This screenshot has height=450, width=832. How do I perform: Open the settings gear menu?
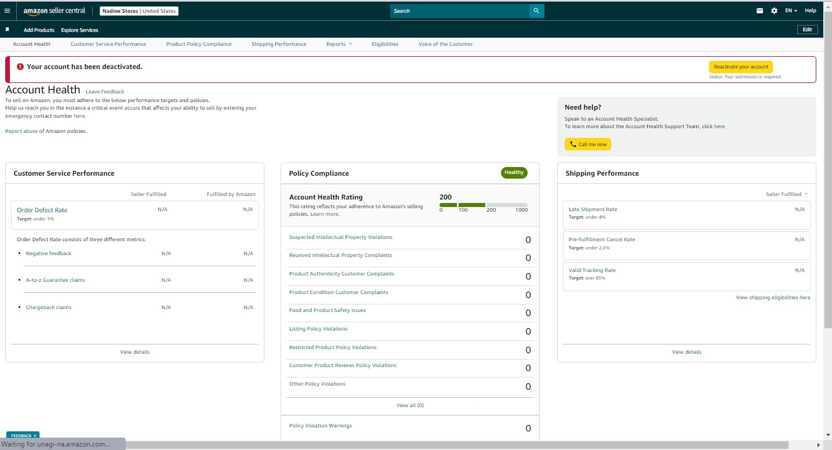coord(775,10)
